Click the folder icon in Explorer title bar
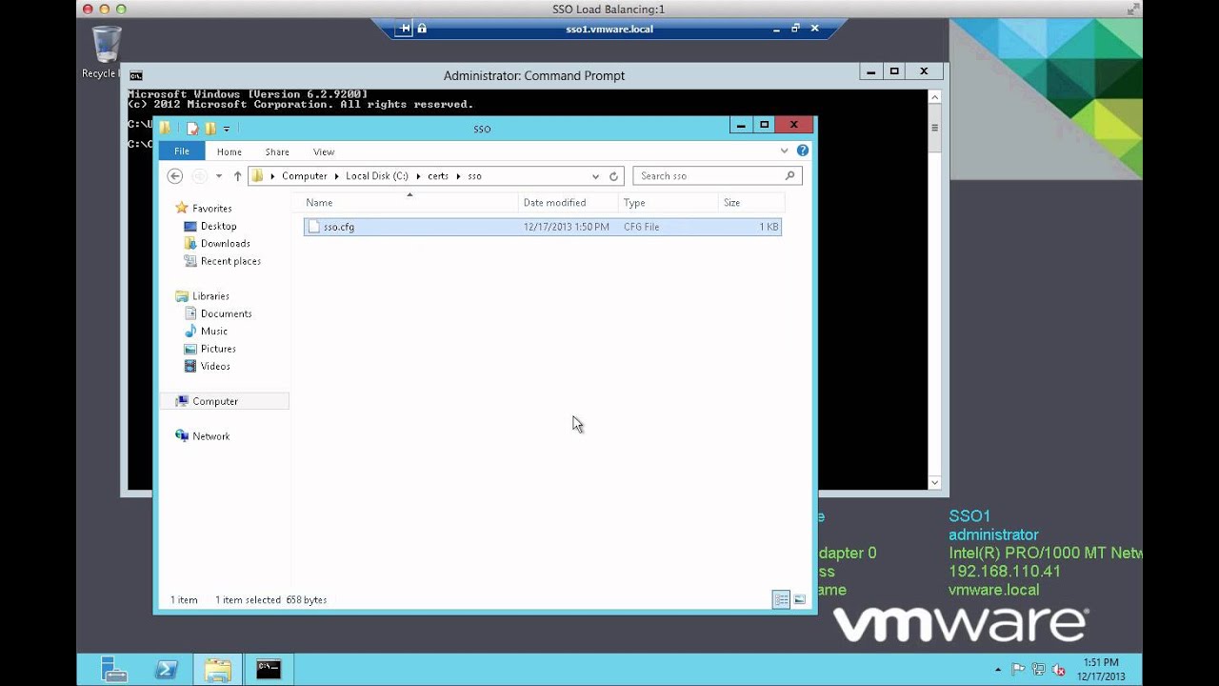 click(x=165, y=129)
